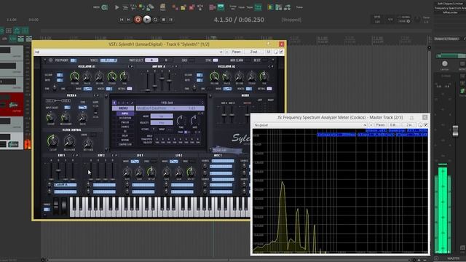Click the transport Stop button
The width and height of the screenshot is (466, 262).
pos(163,20)
